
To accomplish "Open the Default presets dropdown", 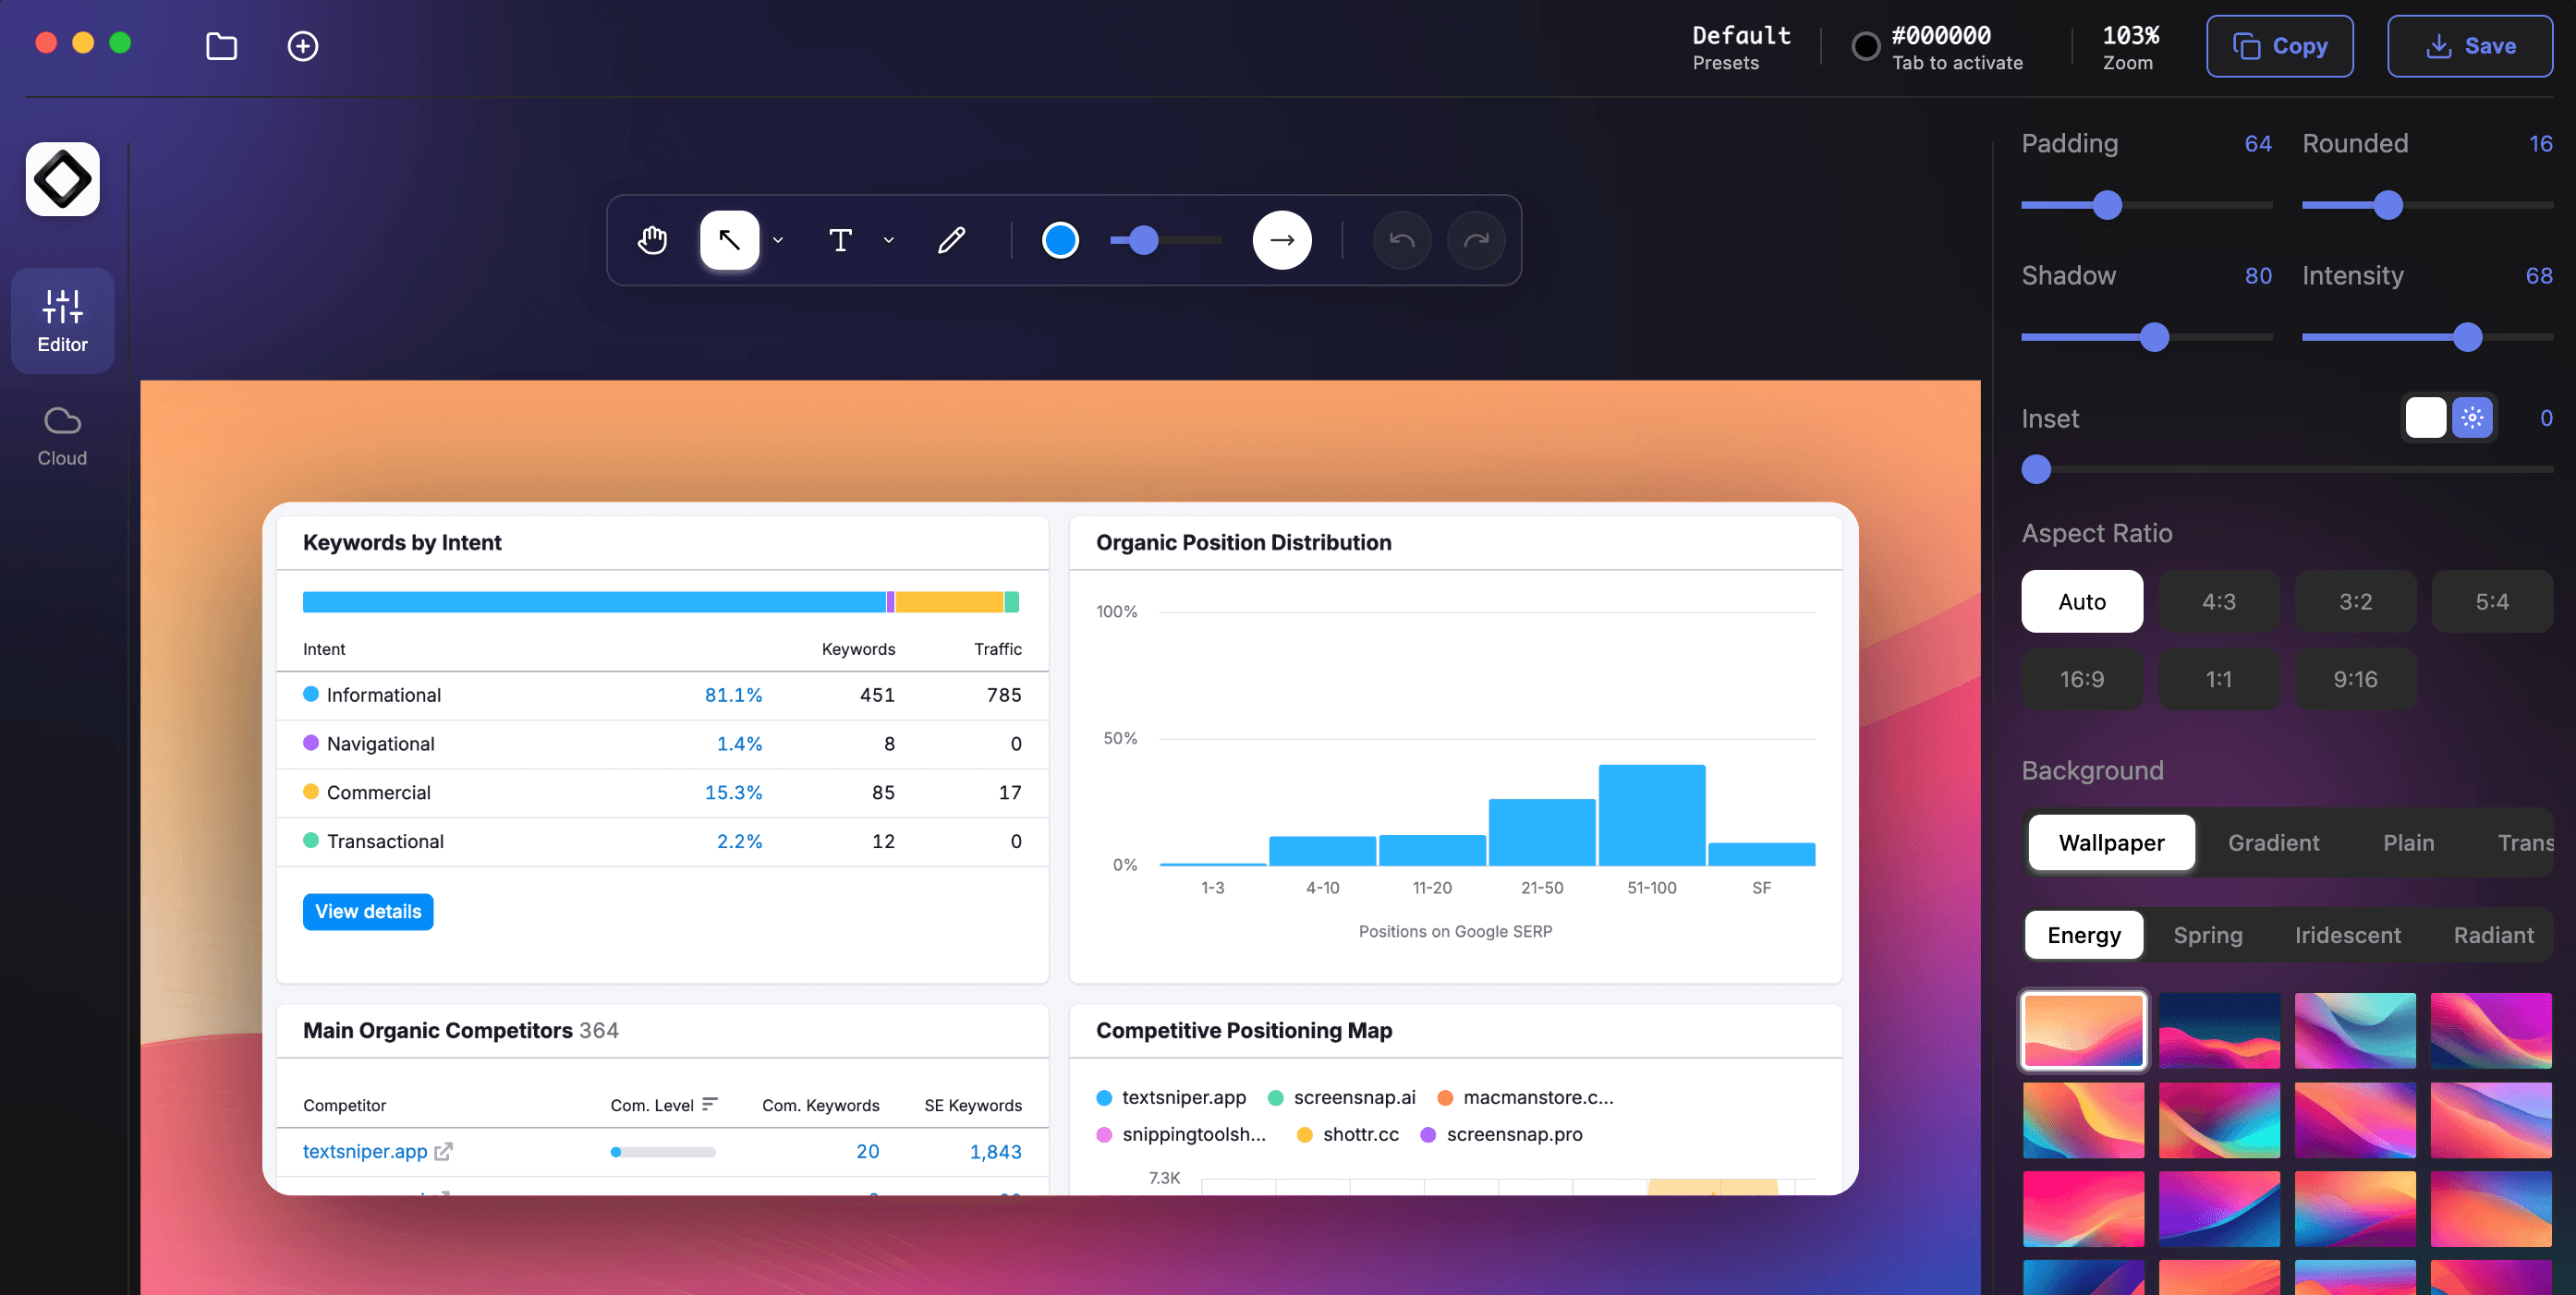I will click(x=1740, y=46).
